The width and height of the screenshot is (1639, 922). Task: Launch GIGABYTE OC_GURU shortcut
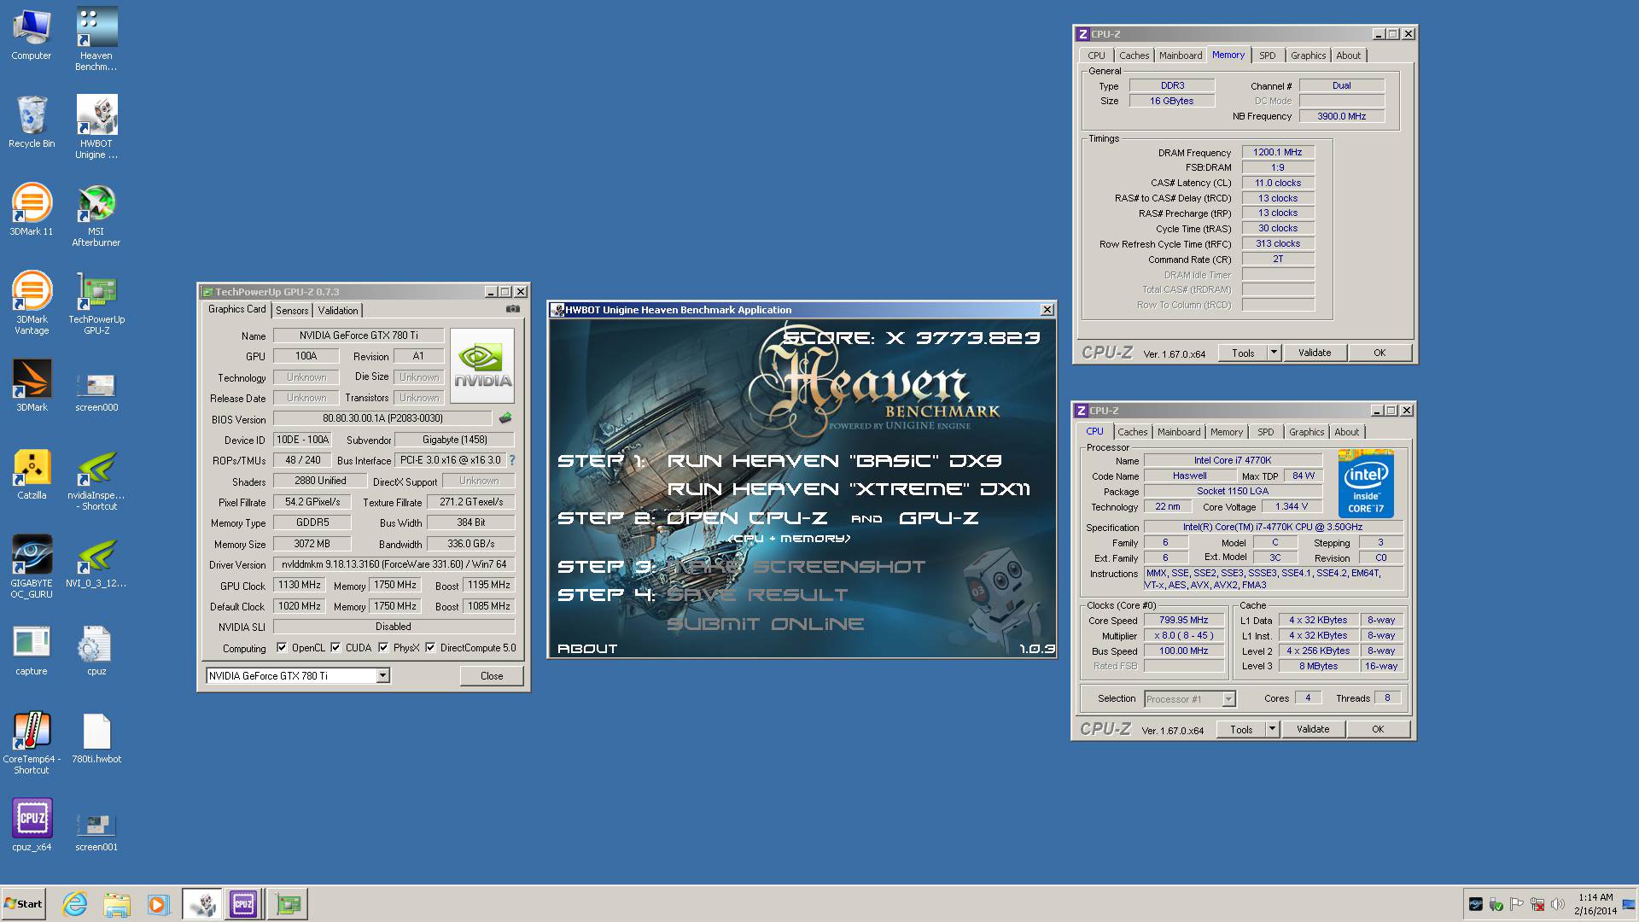[x=32, y=567]
